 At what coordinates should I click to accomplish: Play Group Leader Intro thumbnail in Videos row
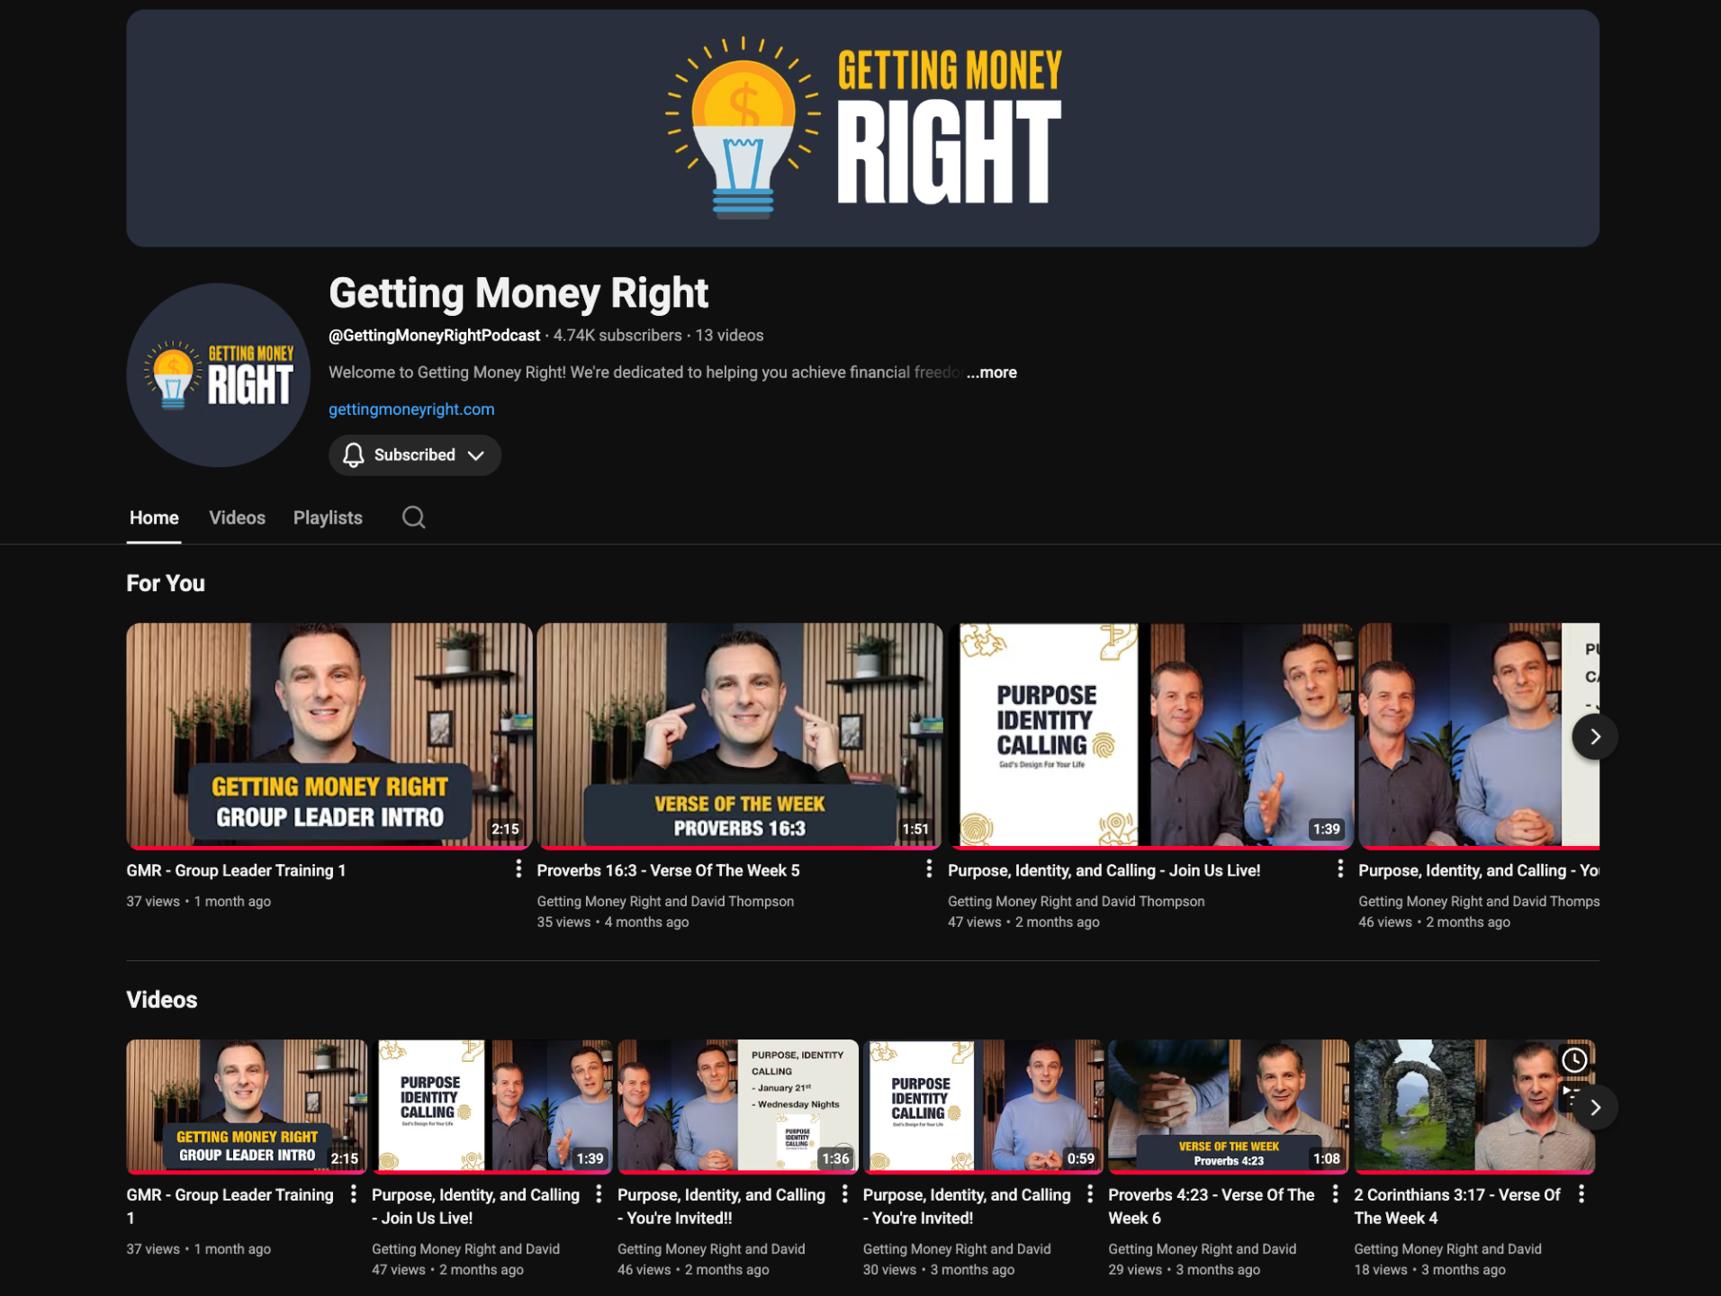[x=247, y=1107]
